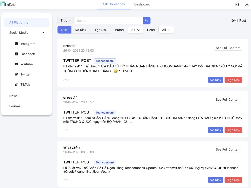Viewport: 251px width, 188px height.
Task: Click the timestamp 26-04-2023 23:13:03
Action: point(78,51)
